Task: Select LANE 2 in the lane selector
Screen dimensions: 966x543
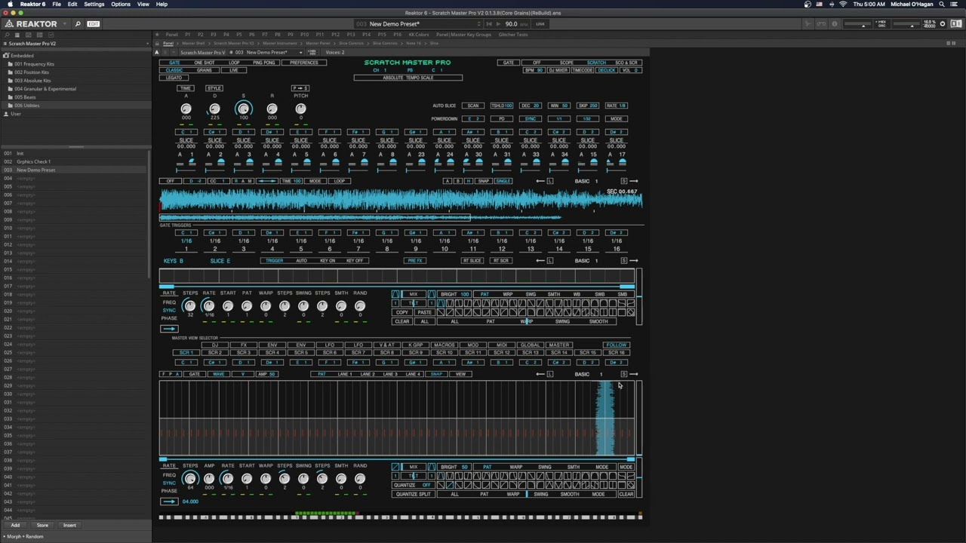Action: pos(368,374)
